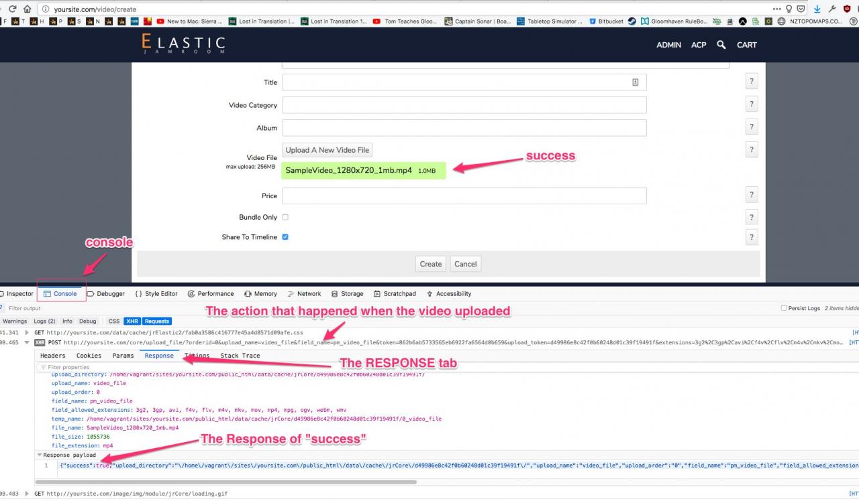Click the browser home icon

[x=27, y=9]
